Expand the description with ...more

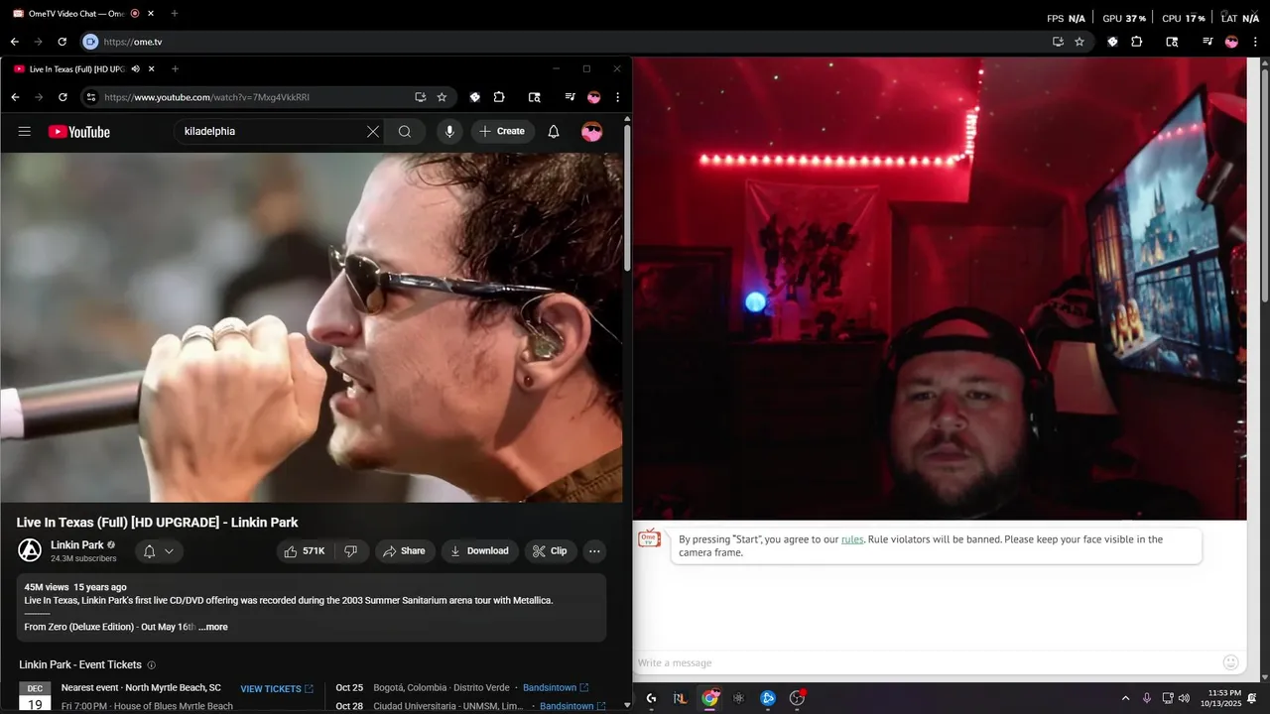point(213,627)
